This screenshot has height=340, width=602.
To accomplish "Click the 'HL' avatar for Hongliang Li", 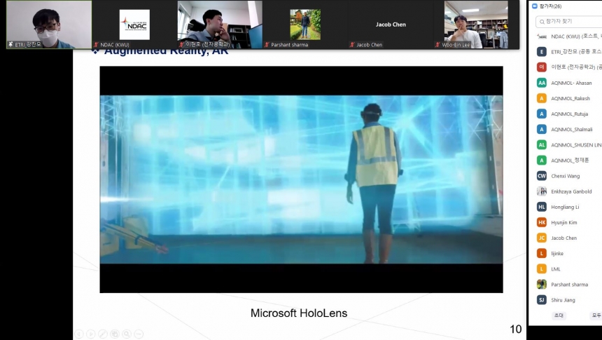I will (x=542, y=207).
